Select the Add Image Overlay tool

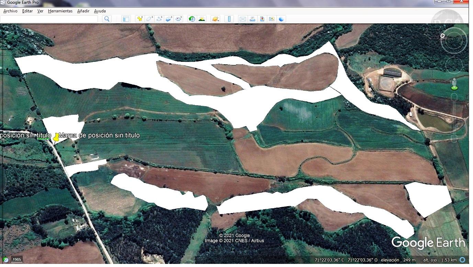click(x=169, y=19)
